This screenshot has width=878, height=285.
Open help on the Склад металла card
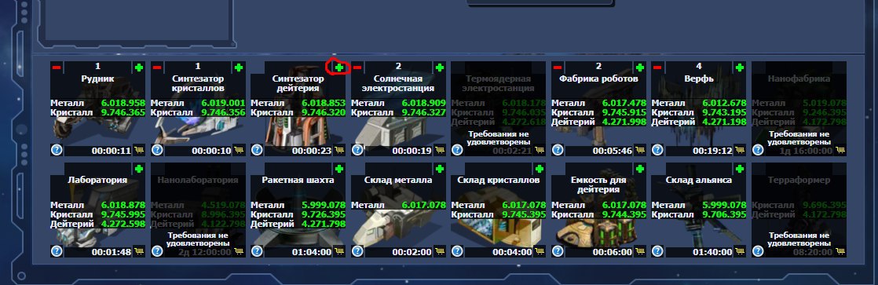point(357,251)
